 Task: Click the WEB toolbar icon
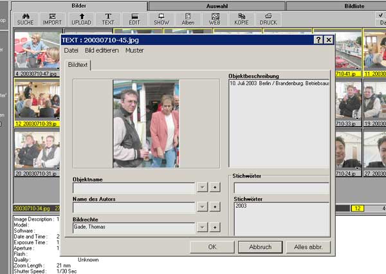pyautogui.click(x=215, y=18)
